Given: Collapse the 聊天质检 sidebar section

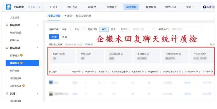Looking at the screenshot, I should [x=37, y=25].
